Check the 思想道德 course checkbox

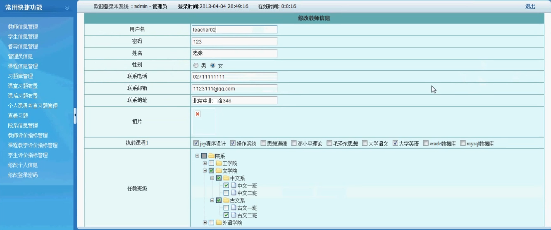point(263,143)
